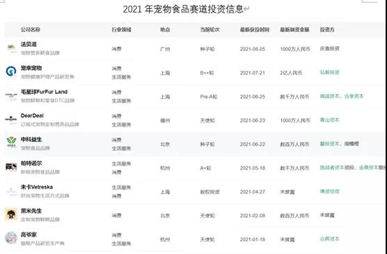The width and height of the screenshot is (387, 254).
Task: Open the green leaf 中科益生 logo
Action: point(11,143)
